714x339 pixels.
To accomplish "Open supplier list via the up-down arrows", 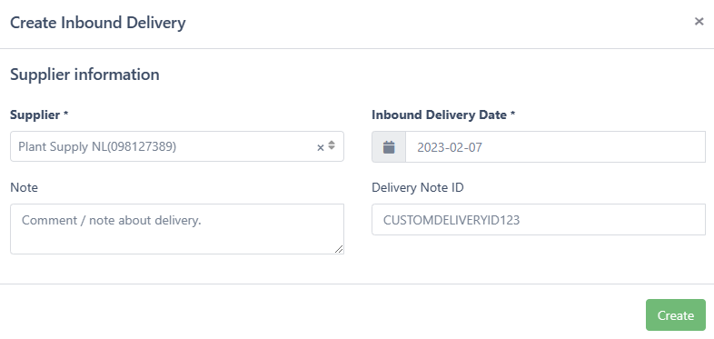I will (x=332, y=145).
